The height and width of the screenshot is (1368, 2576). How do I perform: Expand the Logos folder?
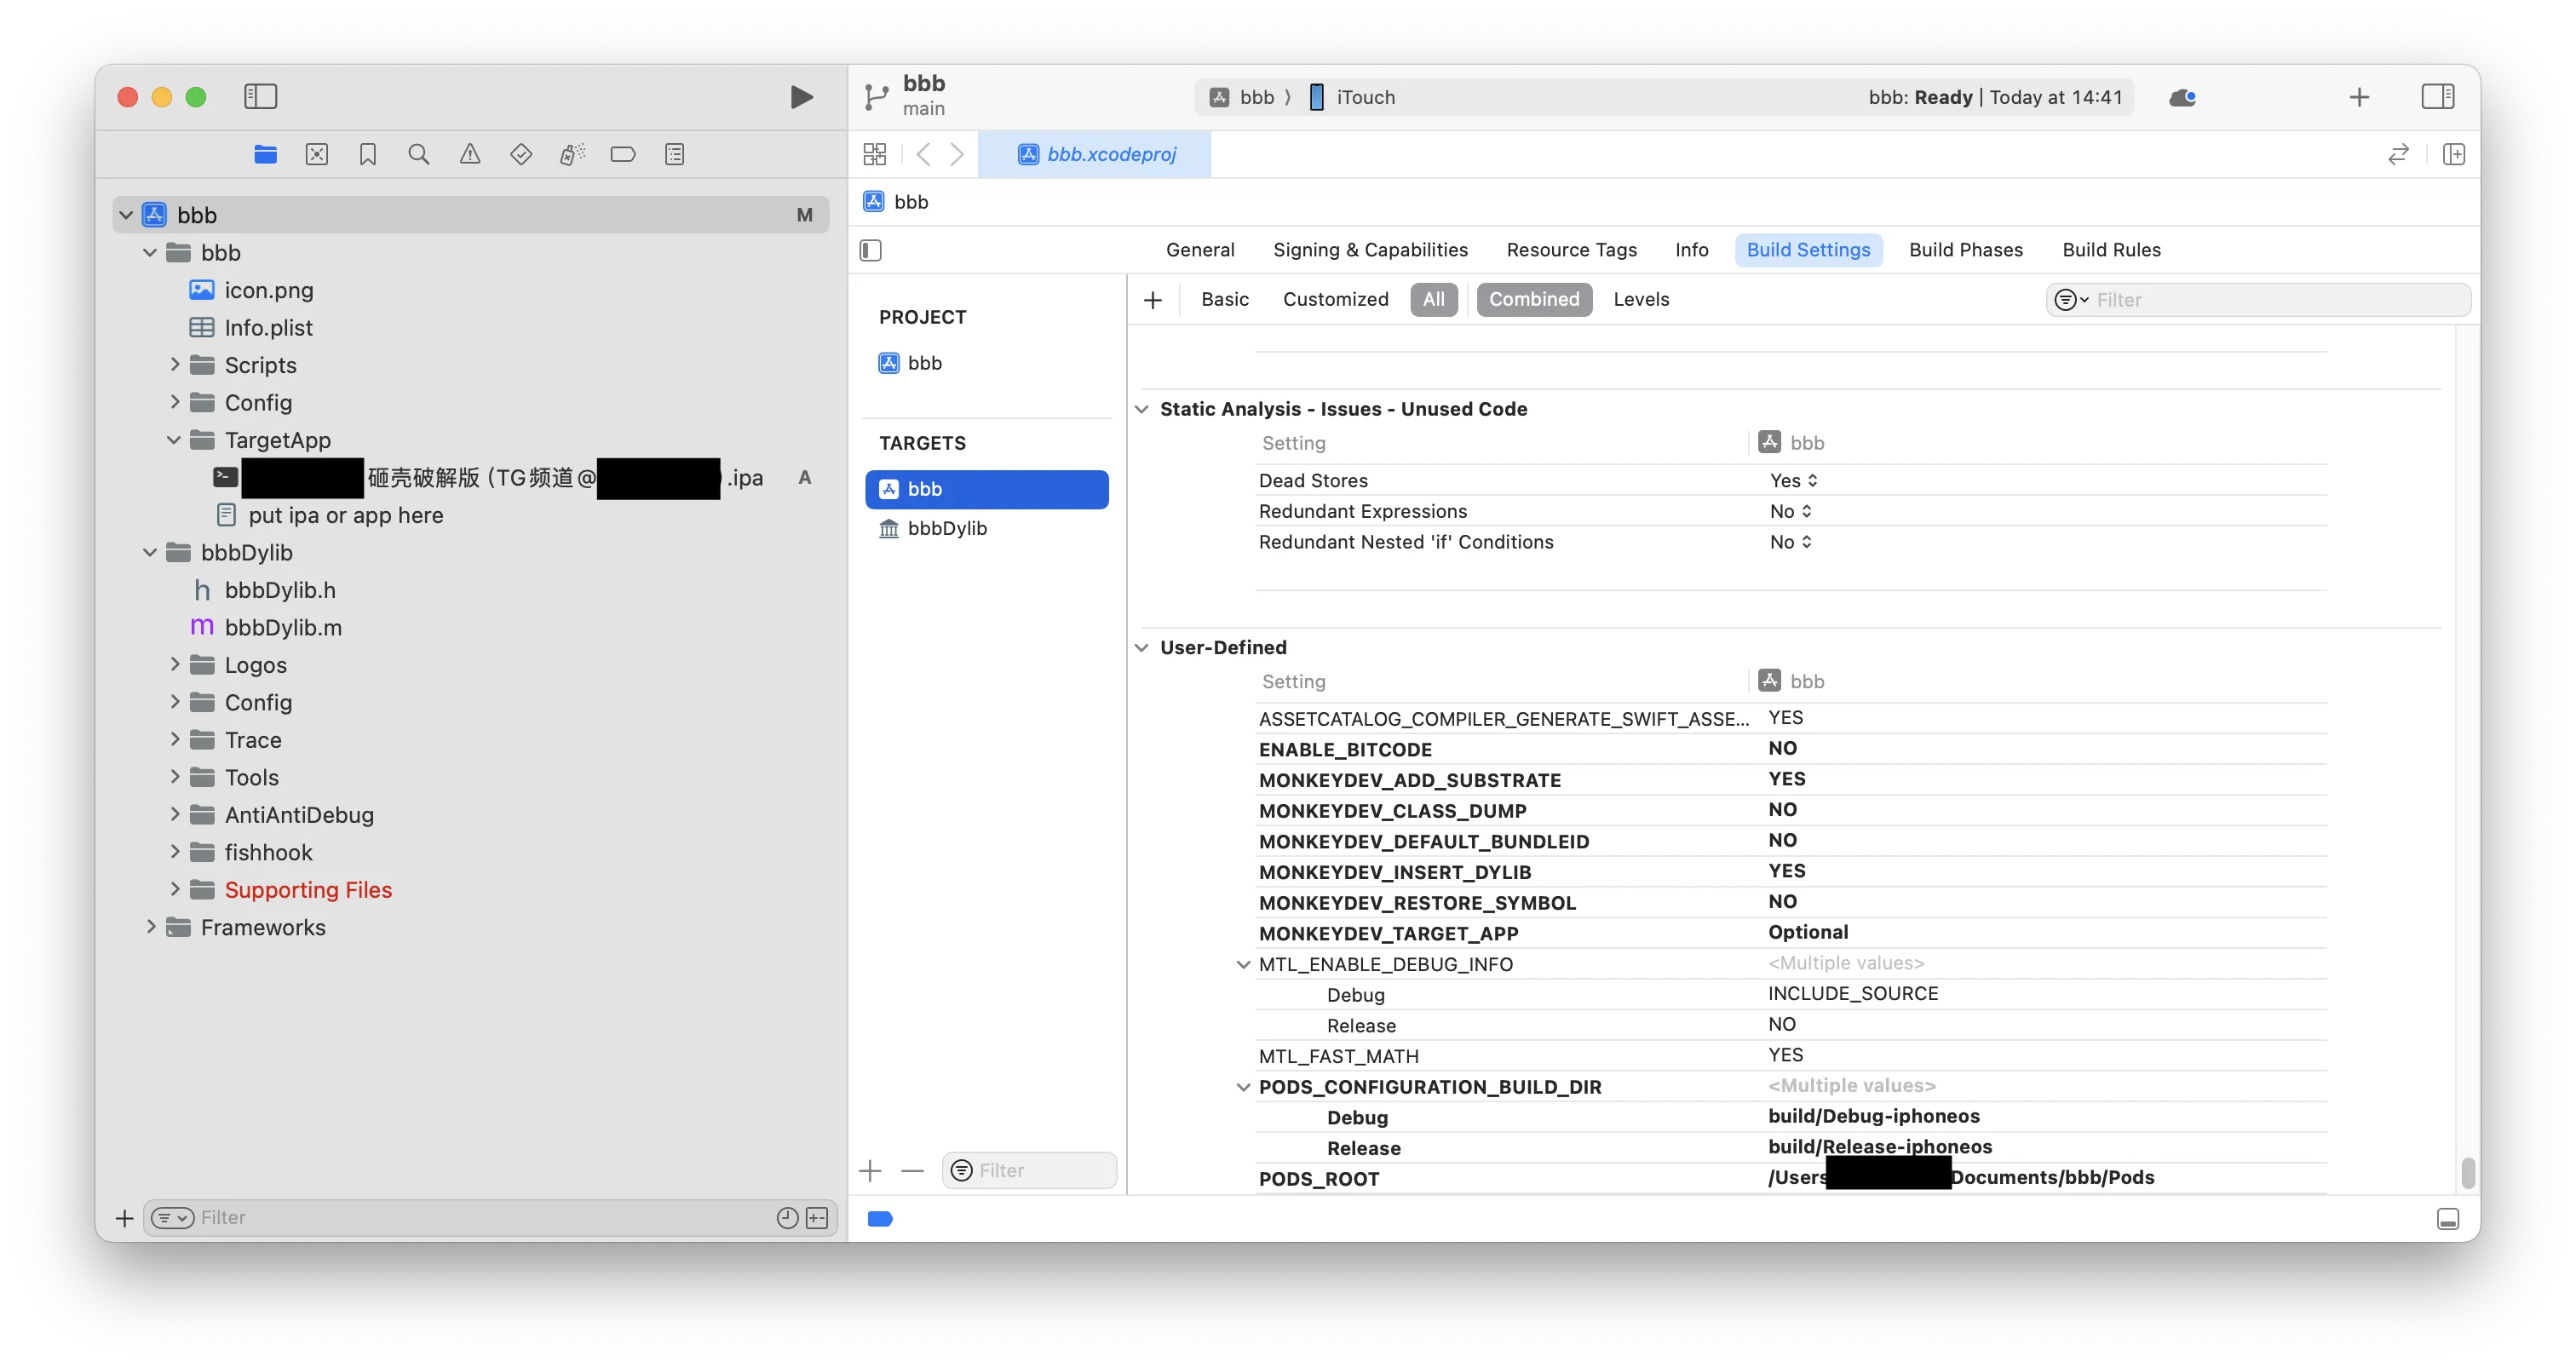(x=175, y=664)
